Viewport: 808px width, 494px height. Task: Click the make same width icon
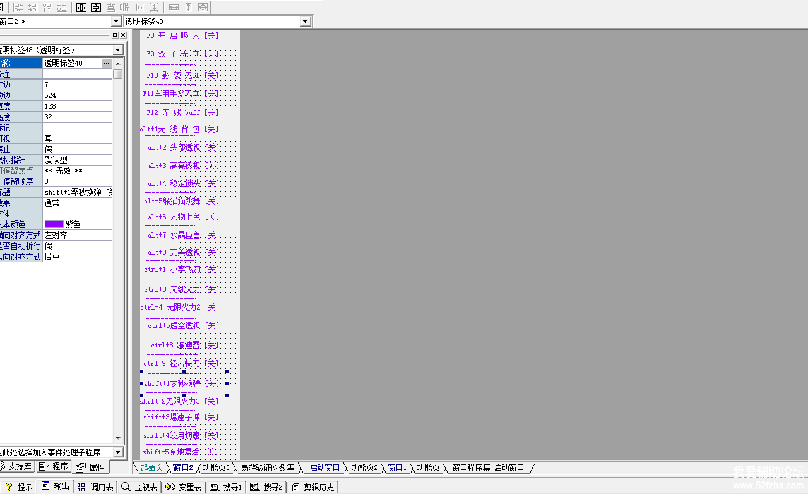click(x=174, y=8)
